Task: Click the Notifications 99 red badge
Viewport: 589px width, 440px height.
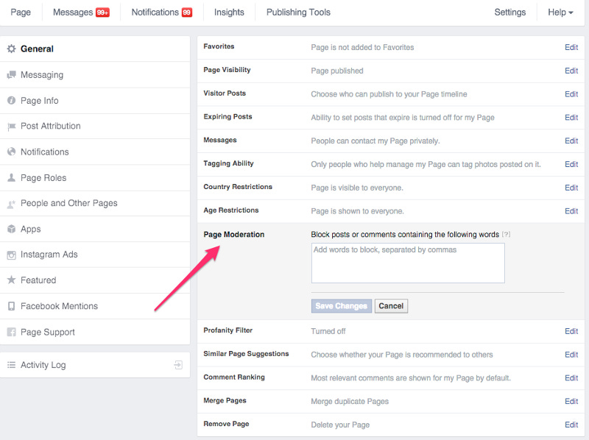Action: (187, 13)
